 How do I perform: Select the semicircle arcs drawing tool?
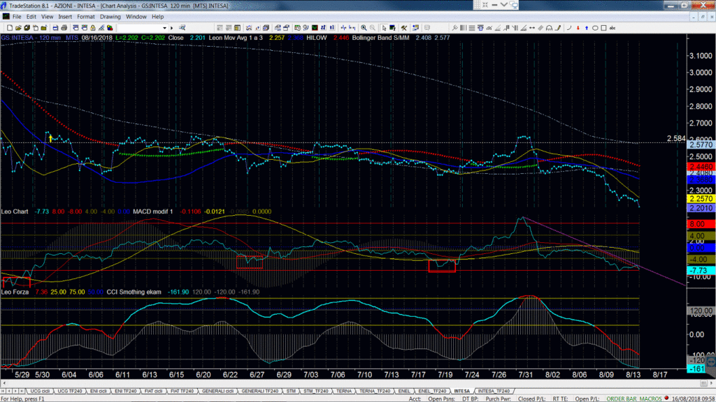(550, 28)
